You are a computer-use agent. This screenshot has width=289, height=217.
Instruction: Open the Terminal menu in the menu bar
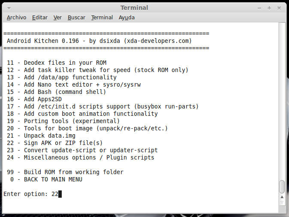[102, 18]
